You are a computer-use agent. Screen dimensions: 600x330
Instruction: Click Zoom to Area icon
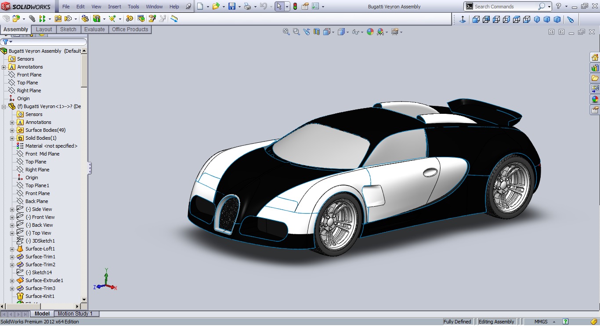[296, 32]
